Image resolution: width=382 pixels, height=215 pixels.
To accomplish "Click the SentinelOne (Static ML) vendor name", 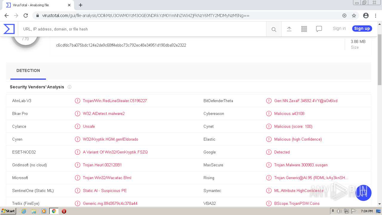I will pos(33,191).
